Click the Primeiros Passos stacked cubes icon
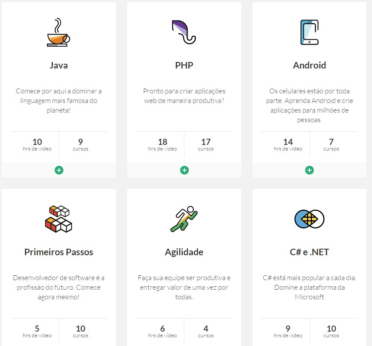Screen dimensions: 372x346 point(59,219)
